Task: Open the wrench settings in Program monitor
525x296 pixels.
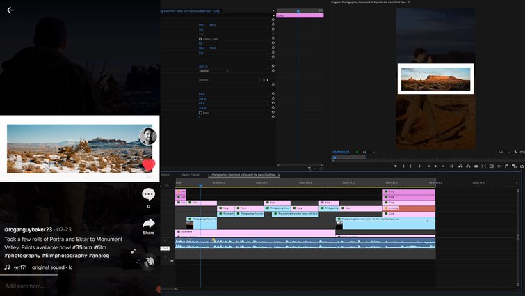Action: (x=516, y=152)
